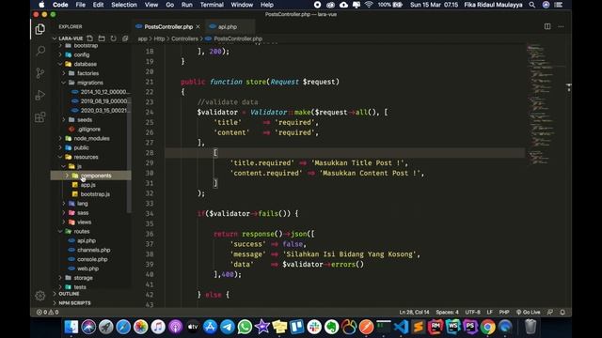
Task: Open web.php in routes folder
Action: (87, 269)
